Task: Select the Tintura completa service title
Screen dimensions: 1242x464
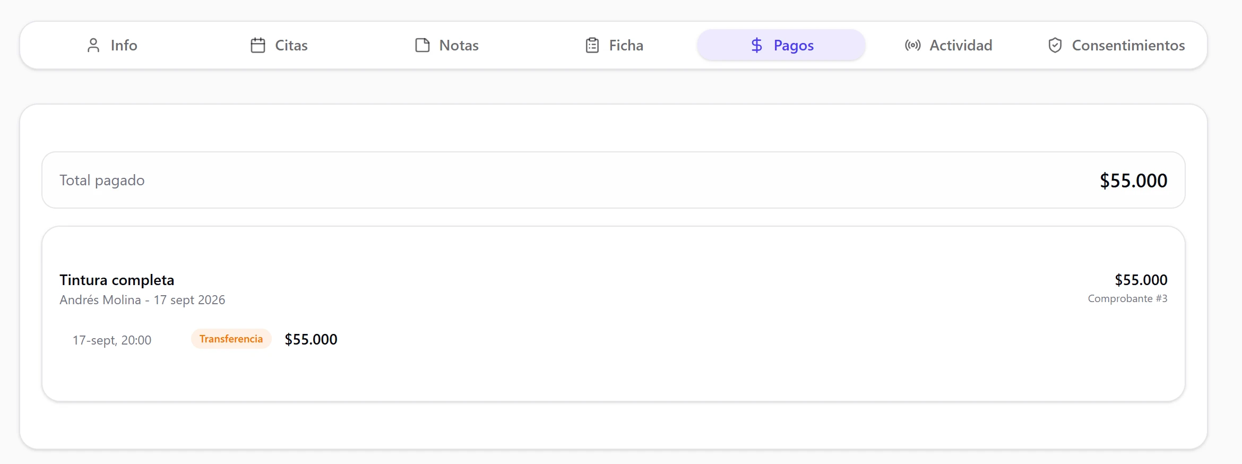Action: click(117, 280)
